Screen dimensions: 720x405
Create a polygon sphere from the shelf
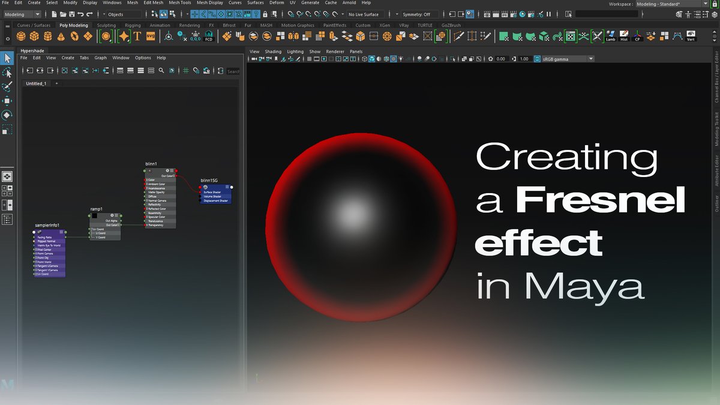(22, 37)
